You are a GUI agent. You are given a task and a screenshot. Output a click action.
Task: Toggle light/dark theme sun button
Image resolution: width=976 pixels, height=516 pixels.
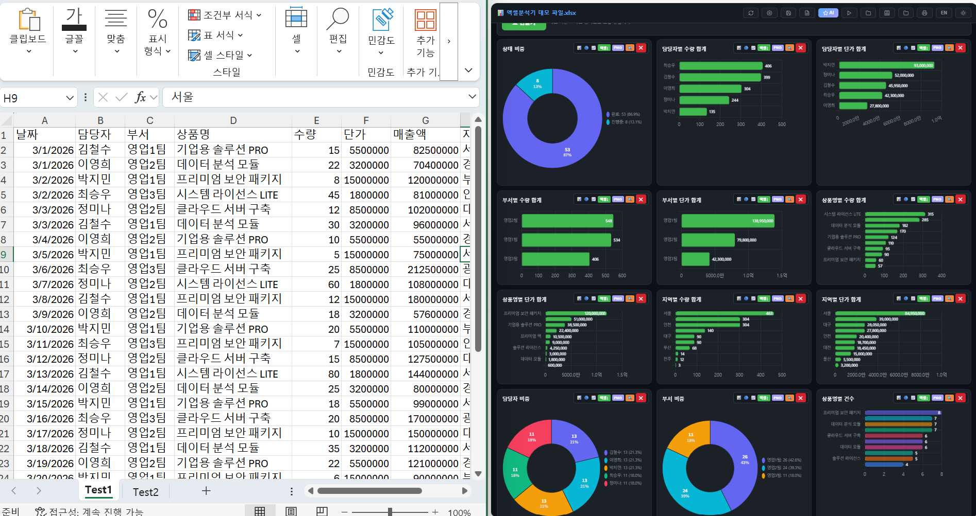tap(963, 13)
